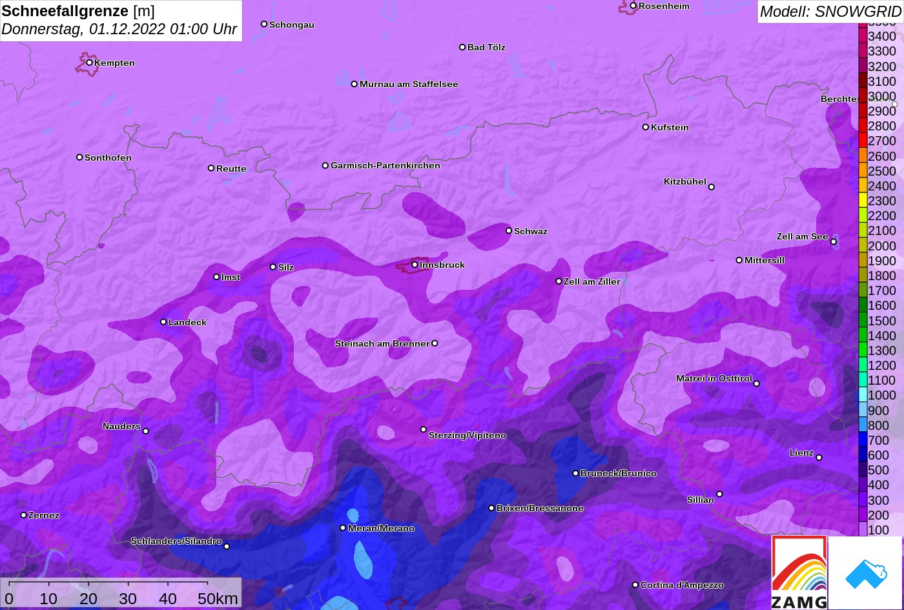Image resolution: width=904 pixels, height=610 pixels.
Task: Click the Kufstein marker dot
Action: [x=646, y=127]
